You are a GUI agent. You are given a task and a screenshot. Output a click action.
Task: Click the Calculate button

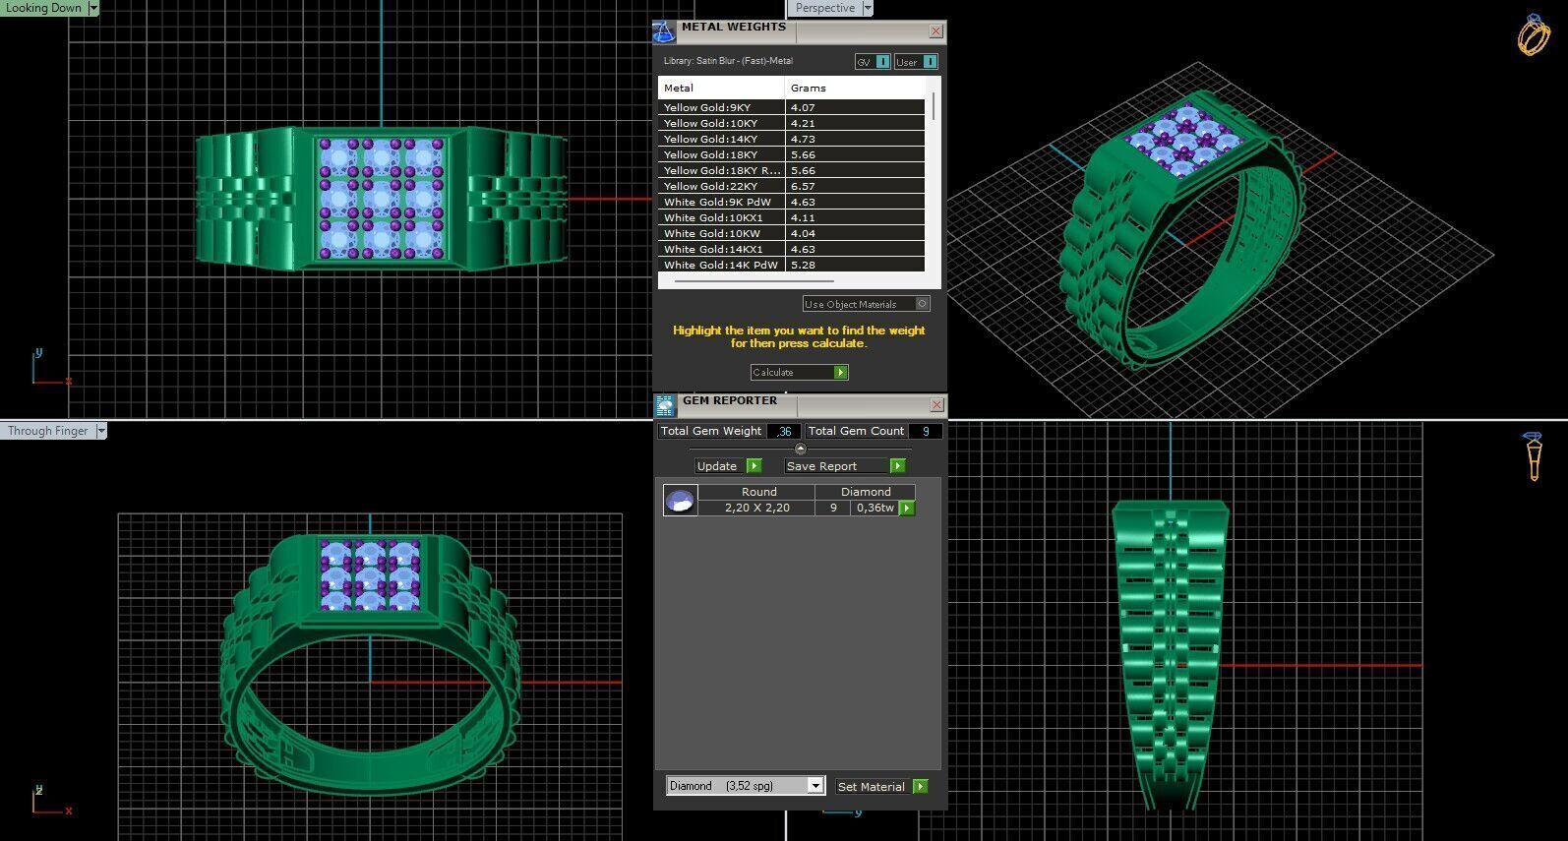coord(799,372)
